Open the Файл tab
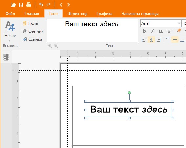 [x=10, y=14]
